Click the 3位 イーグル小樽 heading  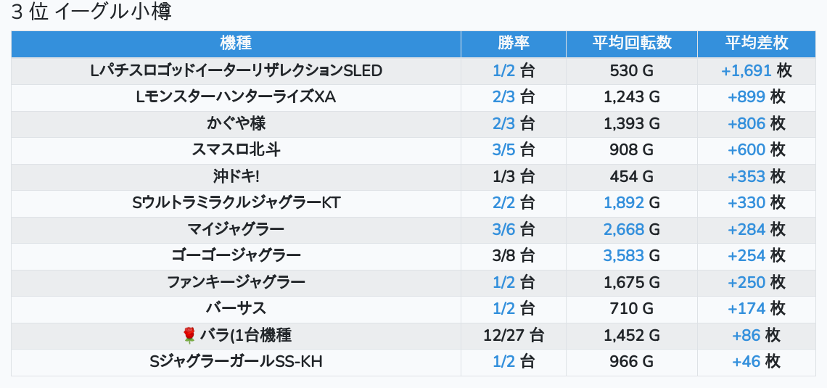91,12
